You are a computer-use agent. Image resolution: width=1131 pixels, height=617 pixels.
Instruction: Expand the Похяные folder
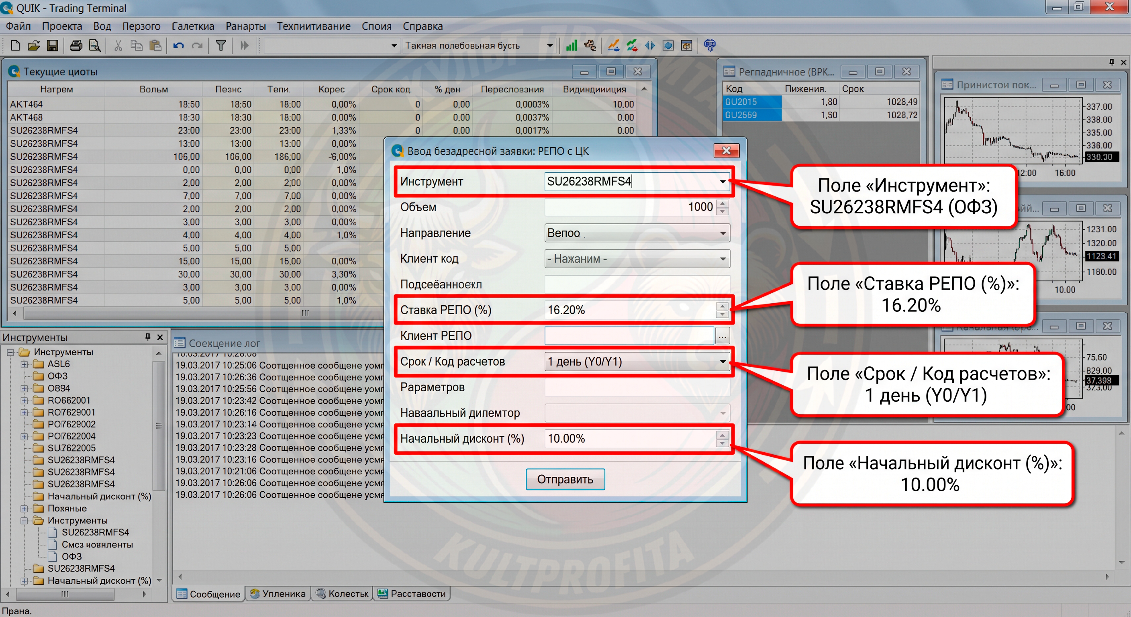(24, 509)
